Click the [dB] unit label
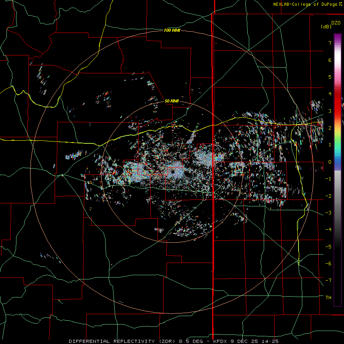Image resolution: width=344 pixels, height=344 pixels. tap(326, 26)
